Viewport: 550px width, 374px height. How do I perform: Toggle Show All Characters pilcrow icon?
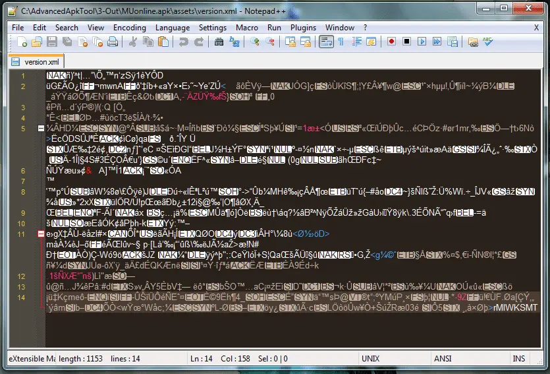[341, 42]
